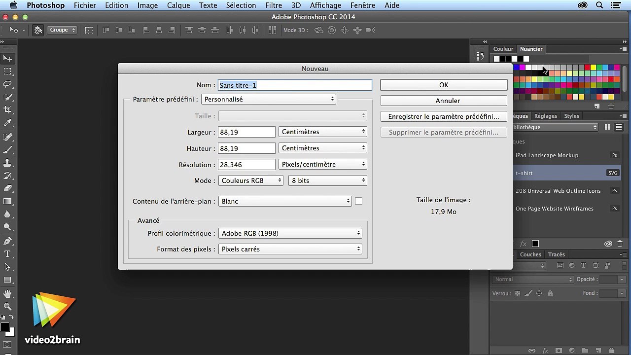Click the 3D orbit camera mode icon
This screenshot has height=355, width=631.
(x=319, y=30)
